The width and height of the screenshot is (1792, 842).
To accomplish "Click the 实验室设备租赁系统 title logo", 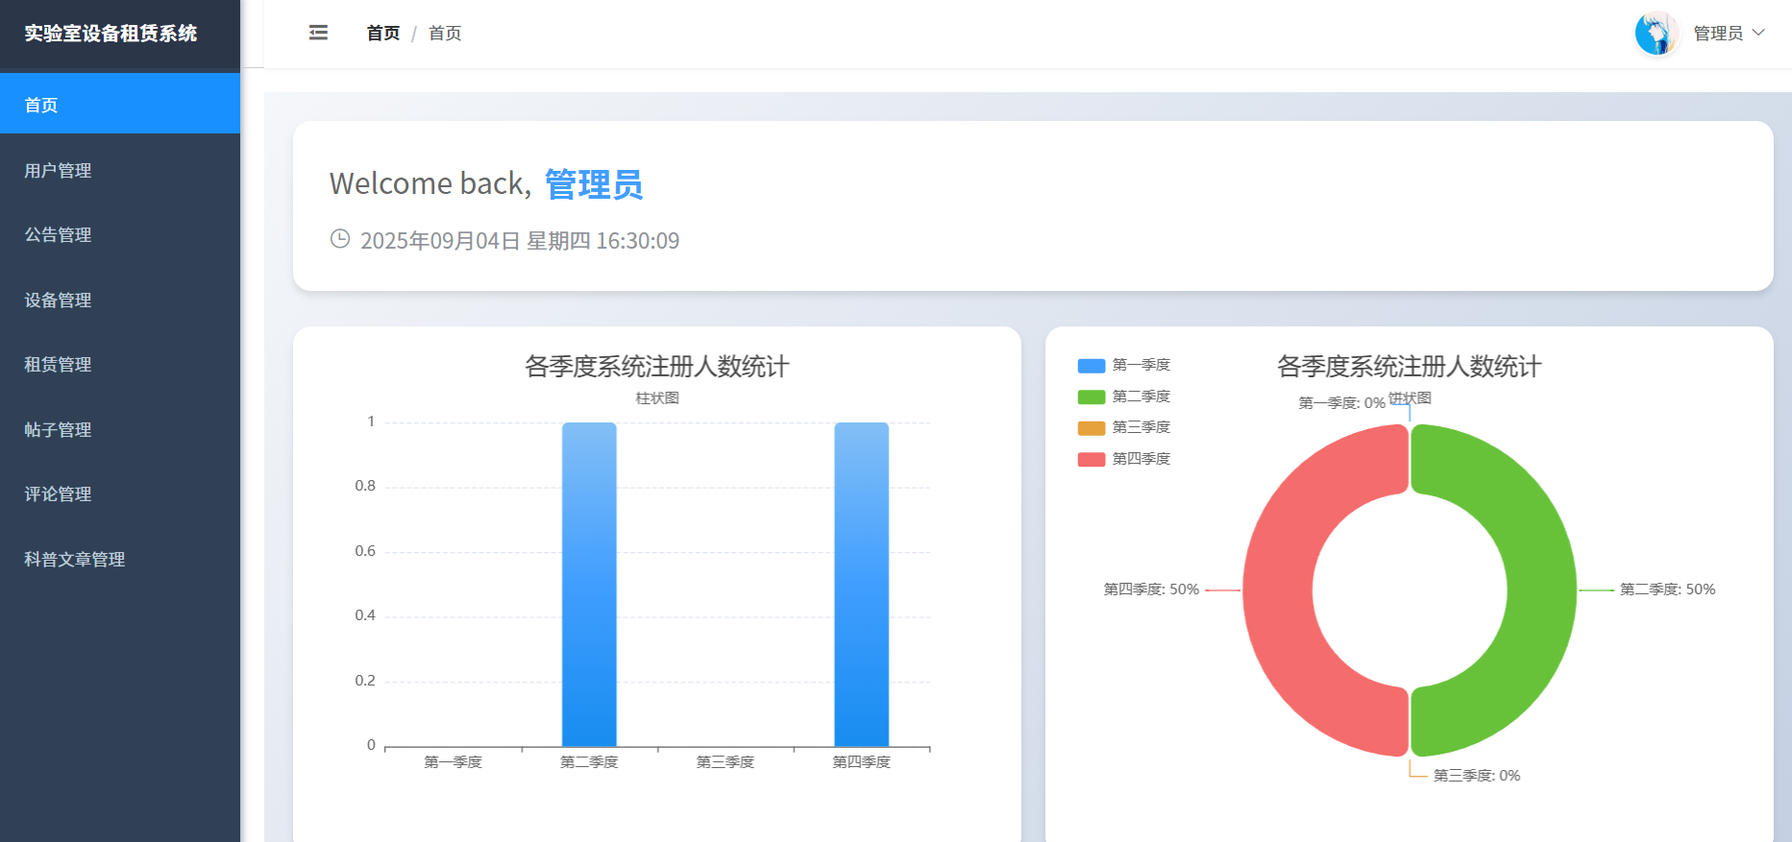I will (110, 34).
